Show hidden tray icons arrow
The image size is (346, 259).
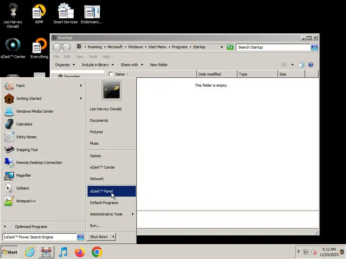pyautogui.click(x=299, y=252)
